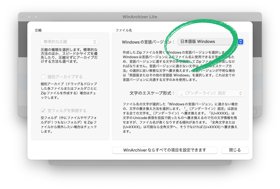Image resolution: width=280 pixels, height=189 pixels.
Task: Click the description starting 空フォルダ（中にファイルや
Action: pos(69,125)
